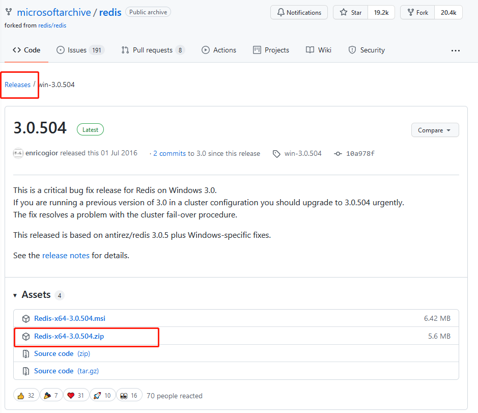Click the tag icon next to win-3.0.504
Image resolution: width=478 pixels, height=413 pixels.
[x=276, y=154]
